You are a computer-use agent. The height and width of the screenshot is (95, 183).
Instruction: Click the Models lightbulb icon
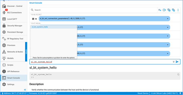(x=4, y=58)
